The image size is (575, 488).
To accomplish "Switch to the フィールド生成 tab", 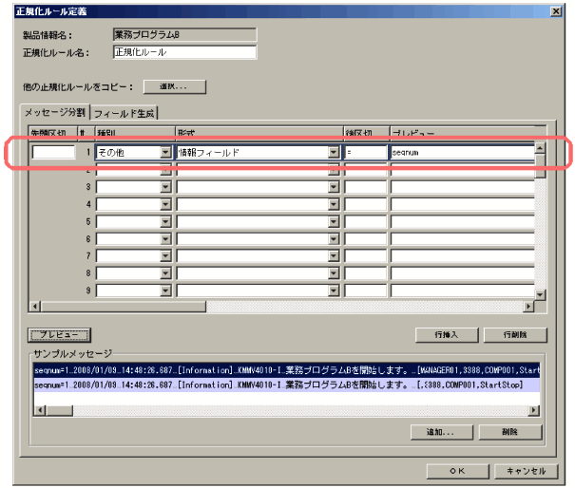I will (124, 113).
